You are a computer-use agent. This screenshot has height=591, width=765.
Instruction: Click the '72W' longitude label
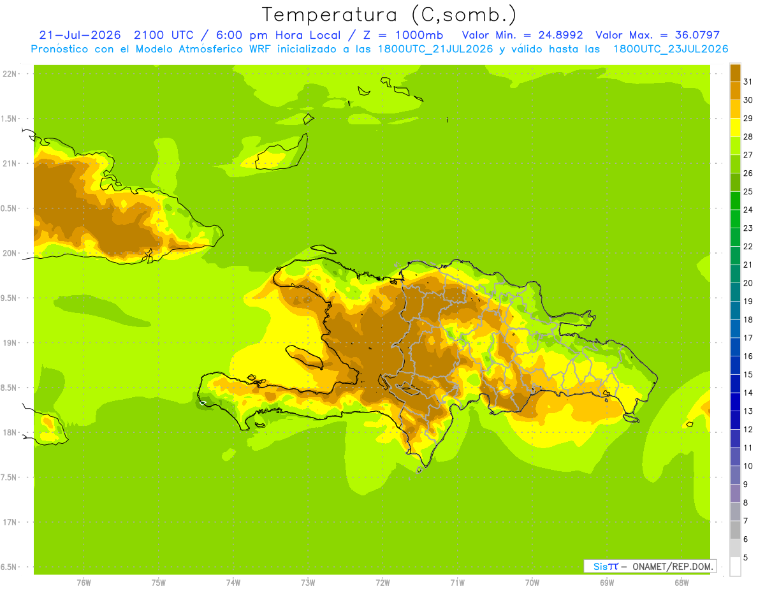click(382, 582)
